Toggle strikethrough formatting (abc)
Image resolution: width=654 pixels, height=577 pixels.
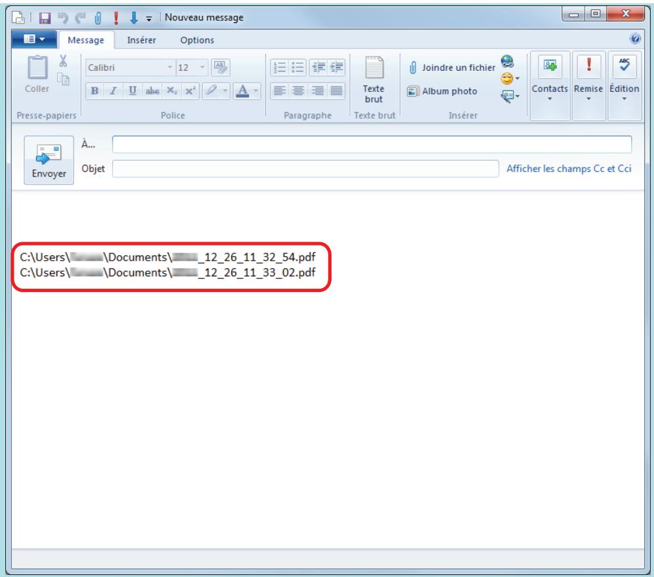pyautogui.click(x=152, y=91)
